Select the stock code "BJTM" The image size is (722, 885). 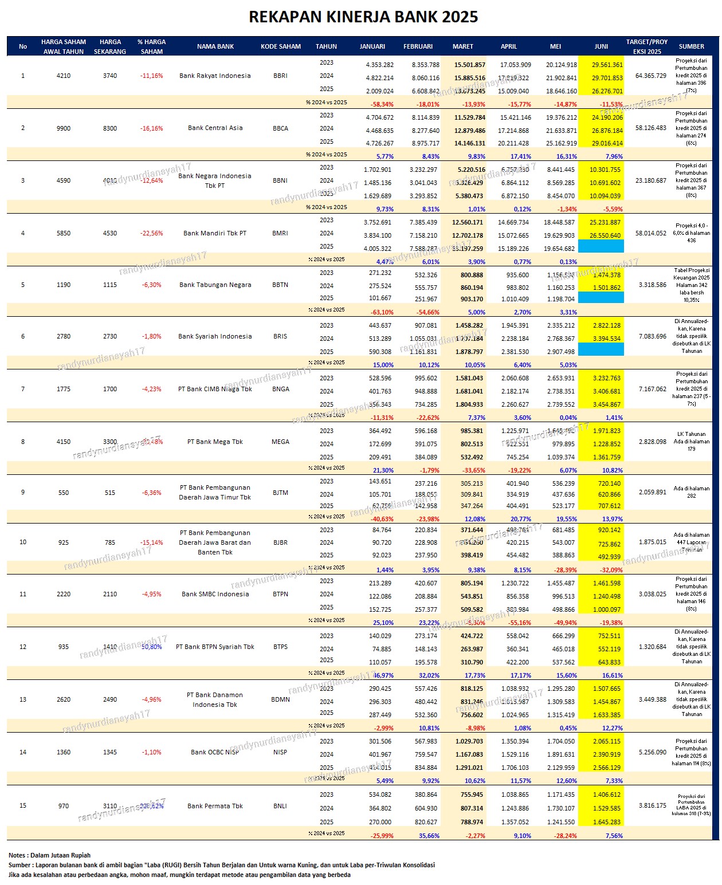pos(280,493)
